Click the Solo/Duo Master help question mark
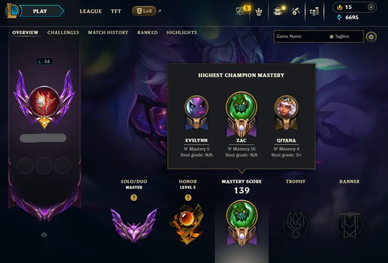The width and height of the screenshot is (388, 263). pos(134,198)
